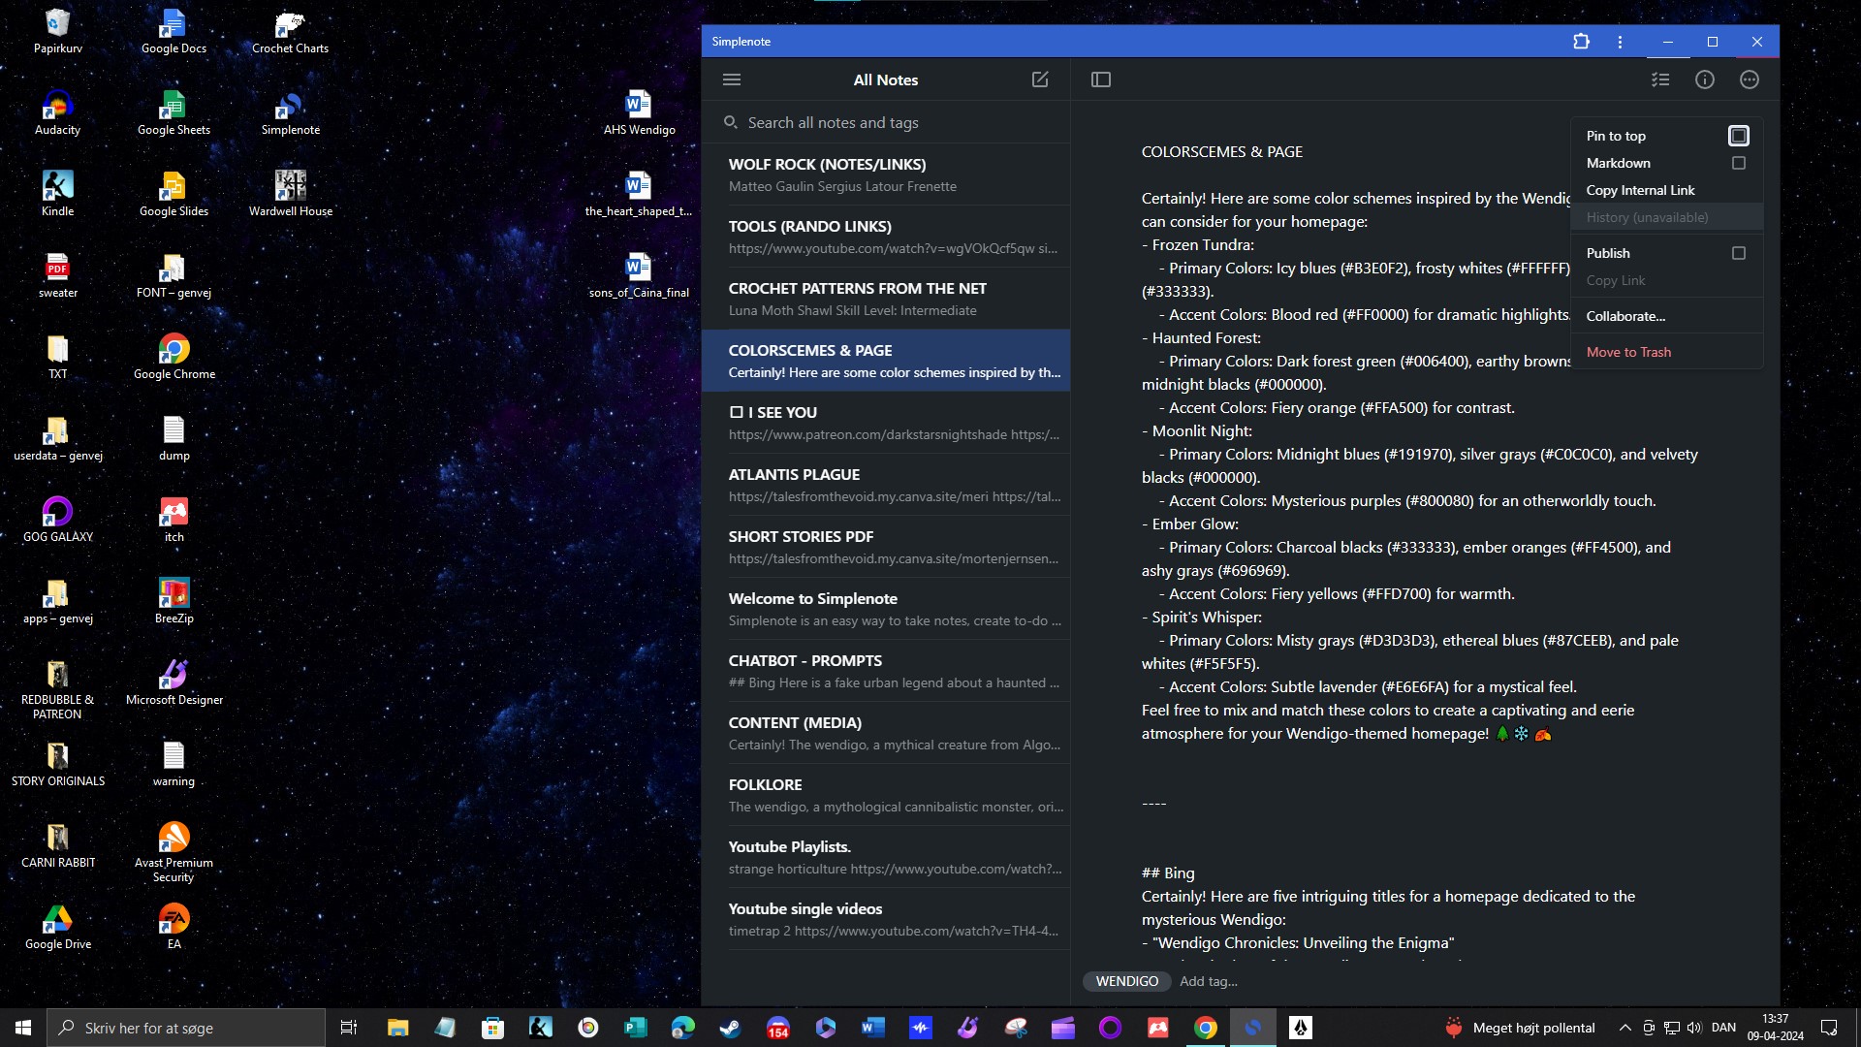Click Move to Trash
Image resolution: width=1861 pixels, height=1047 pixels.
coord(1628,352)
